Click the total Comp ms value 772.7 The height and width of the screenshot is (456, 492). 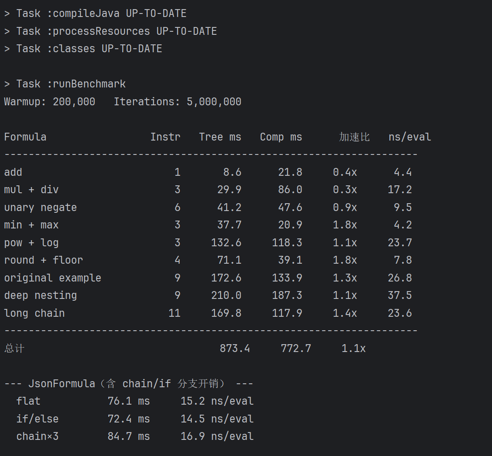coord(295,349)
